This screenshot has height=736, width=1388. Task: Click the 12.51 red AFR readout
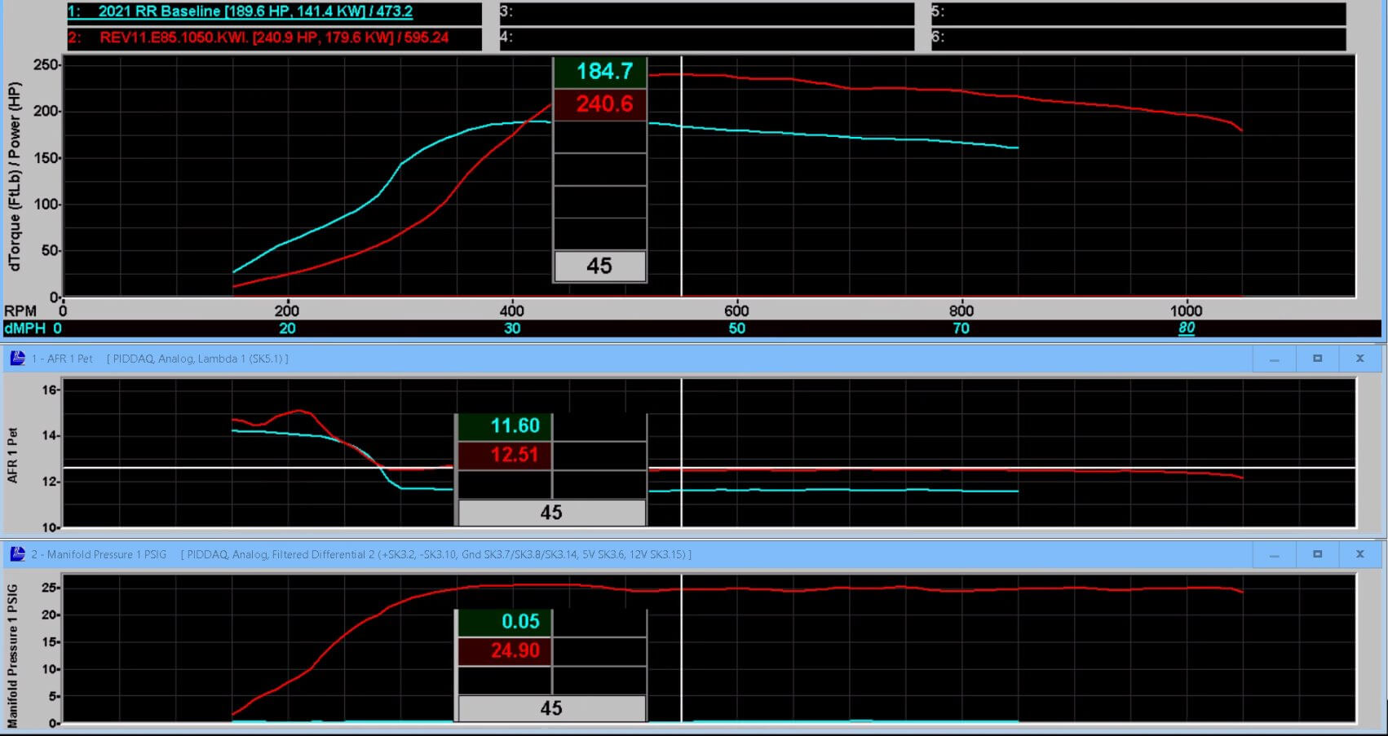tap(513, 455)
